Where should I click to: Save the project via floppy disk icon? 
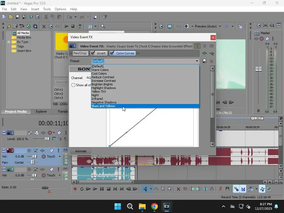[x=17, y=17]
